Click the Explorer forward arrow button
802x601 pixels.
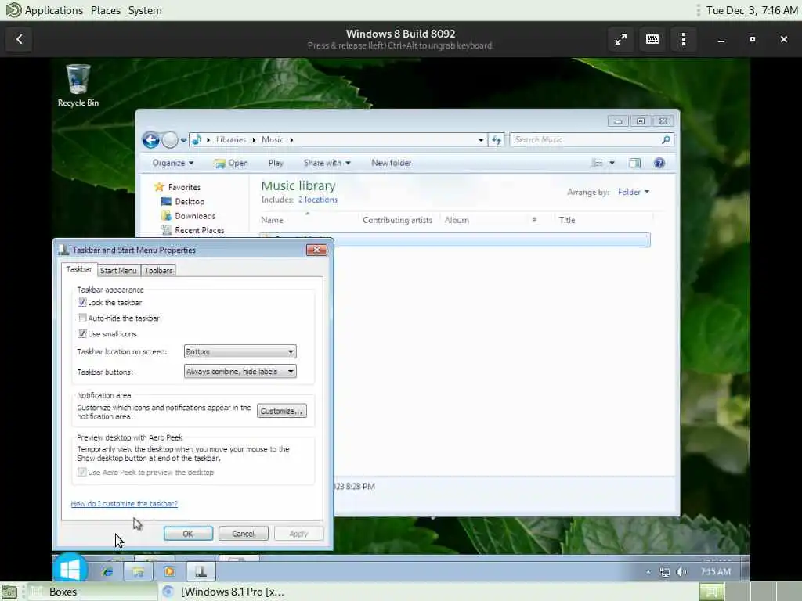pyautogui.click(x=169, y=139)
